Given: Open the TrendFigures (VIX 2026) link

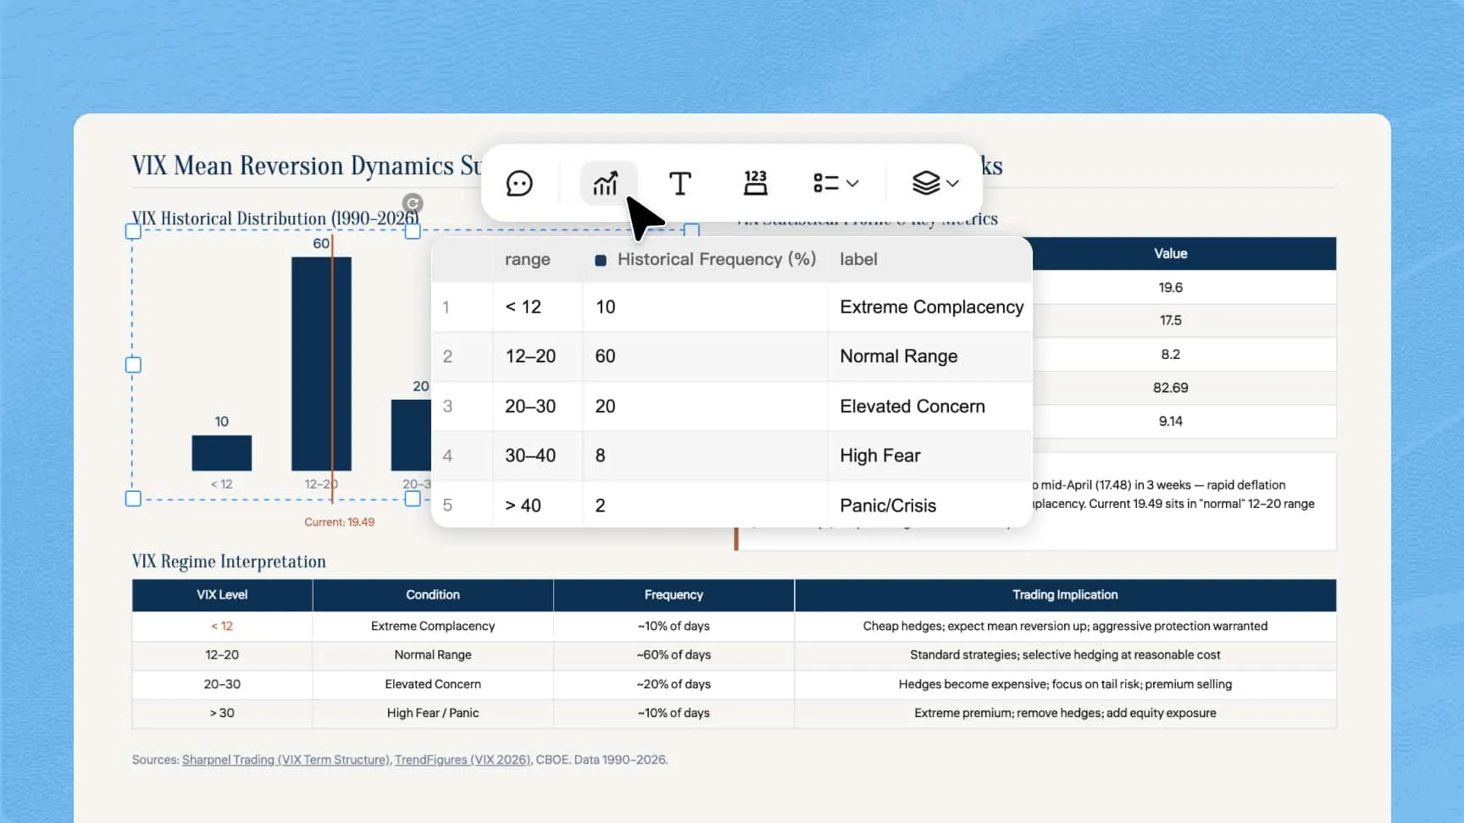Looking at the screenshot, I should (463, 759).
